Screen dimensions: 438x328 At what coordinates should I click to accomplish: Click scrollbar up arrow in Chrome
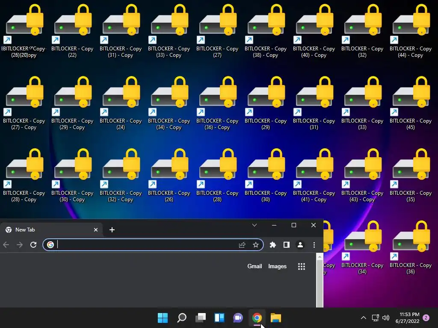tap(320, 257)
